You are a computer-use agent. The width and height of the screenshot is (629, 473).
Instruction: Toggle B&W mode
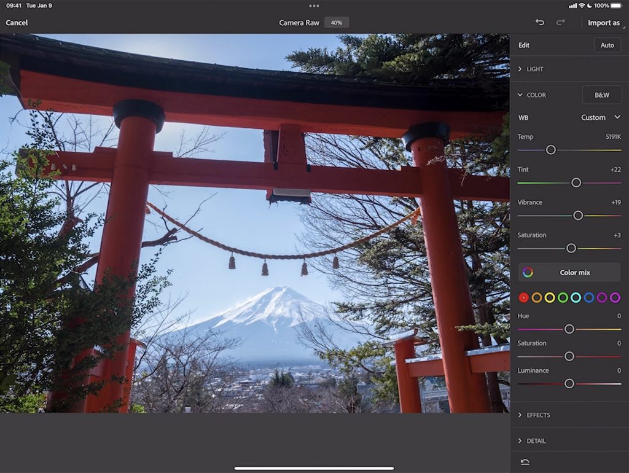point(601,95)
